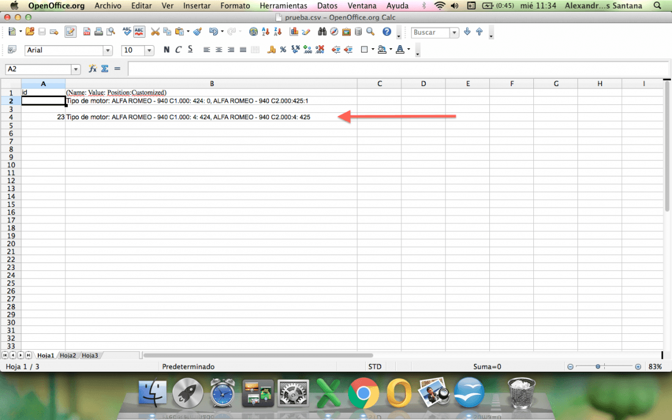Image resolution: width=672 pixels, height=420 pixels.
Task: Apply currency number format
Action: click(271, 49)
